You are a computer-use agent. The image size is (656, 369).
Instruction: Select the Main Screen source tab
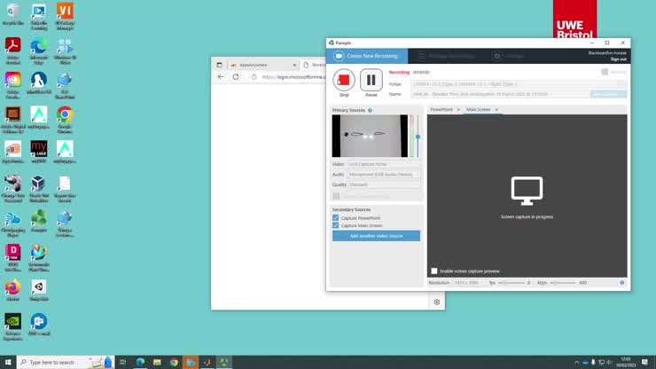(478, 109)
